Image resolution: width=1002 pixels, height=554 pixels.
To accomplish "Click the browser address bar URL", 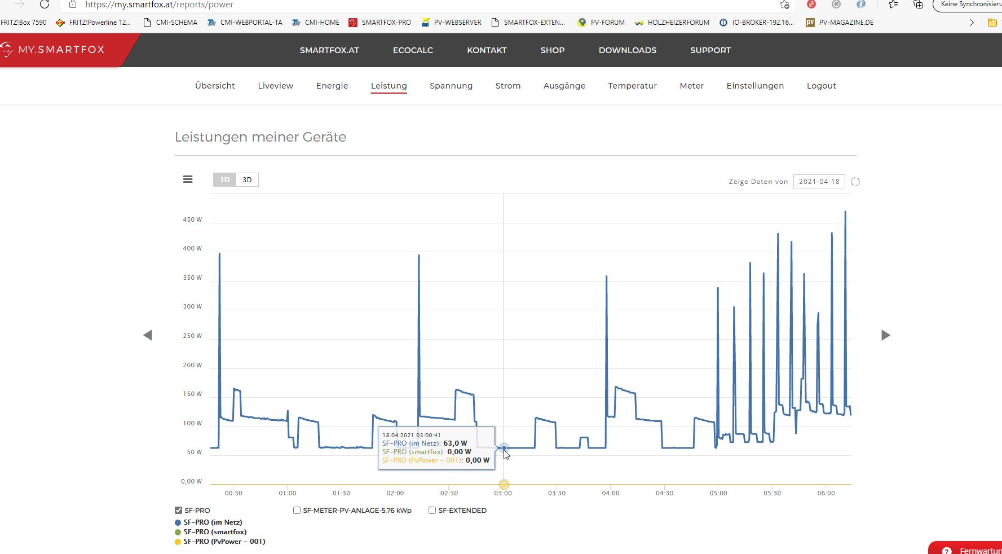I will point(159,5).
